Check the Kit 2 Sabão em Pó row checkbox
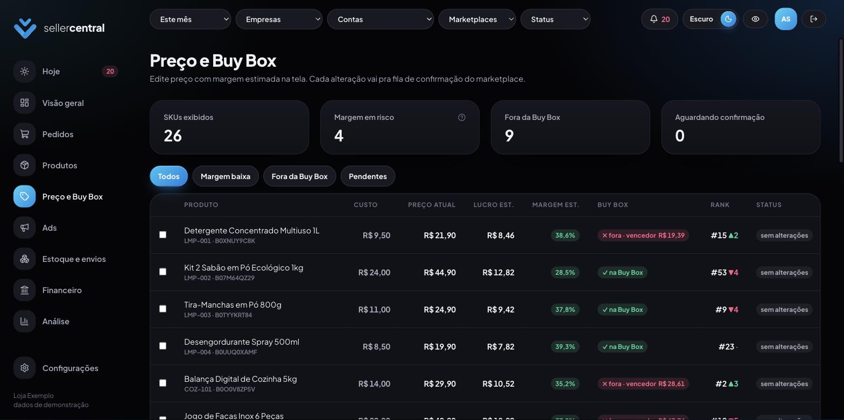The width and height of the screenshot is (844, 420). click(x=163, y=272)
